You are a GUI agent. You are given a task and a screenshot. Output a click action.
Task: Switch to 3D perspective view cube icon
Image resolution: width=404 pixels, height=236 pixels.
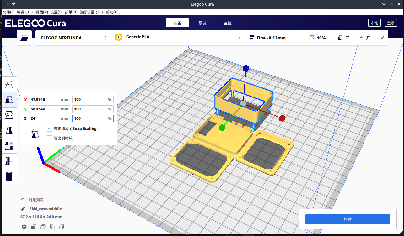(24, 227)
